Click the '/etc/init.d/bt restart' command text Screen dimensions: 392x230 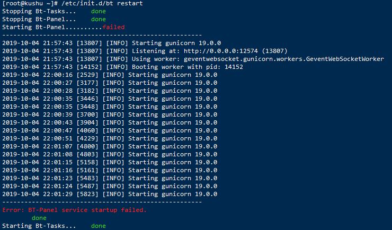(102, 4)
